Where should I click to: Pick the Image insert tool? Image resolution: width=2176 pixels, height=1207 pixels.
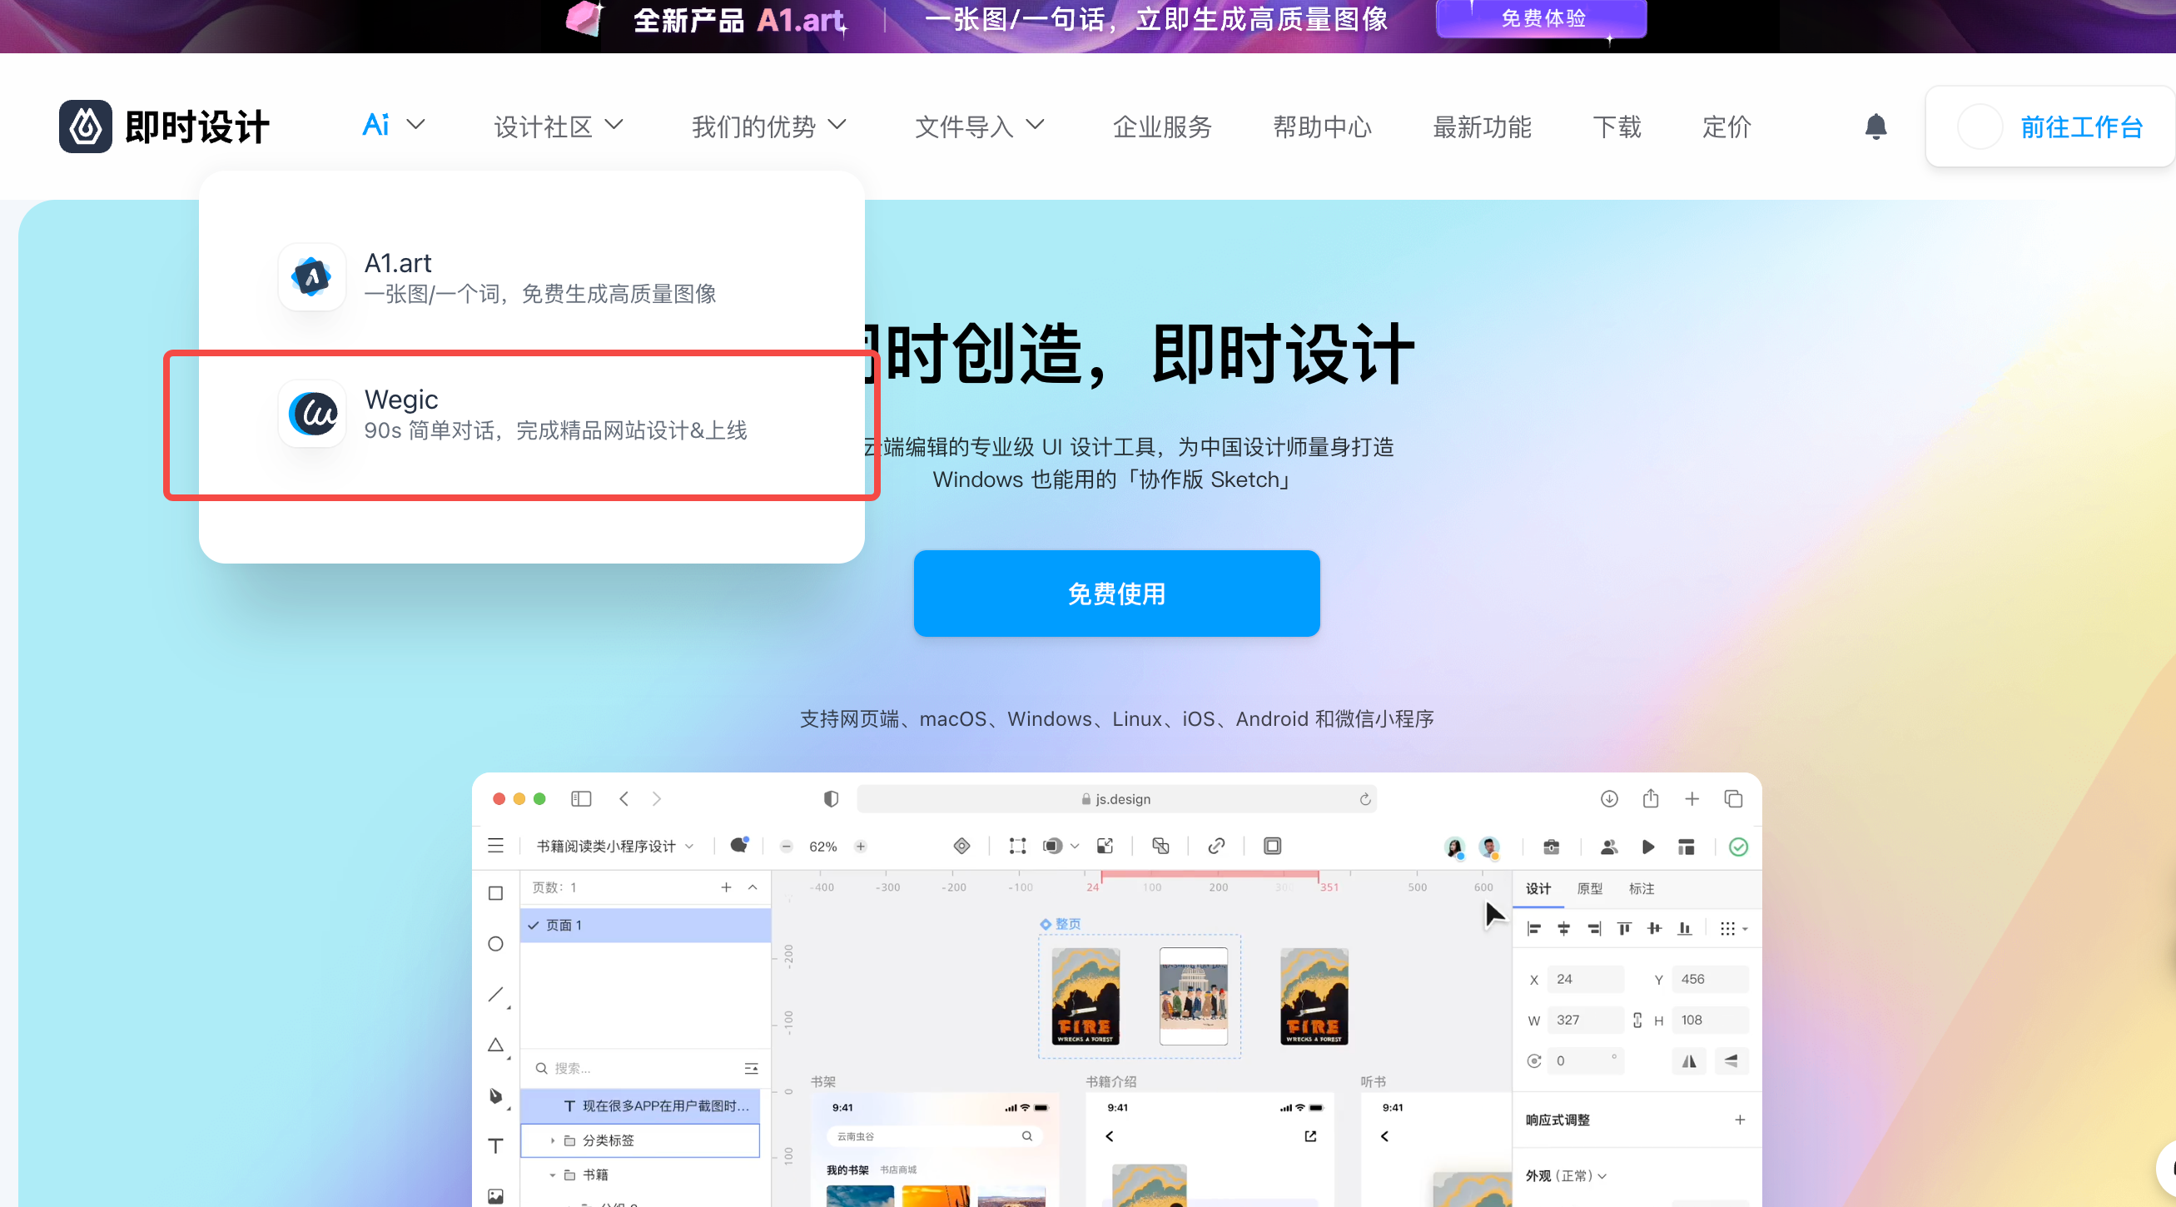[496, 1195]
